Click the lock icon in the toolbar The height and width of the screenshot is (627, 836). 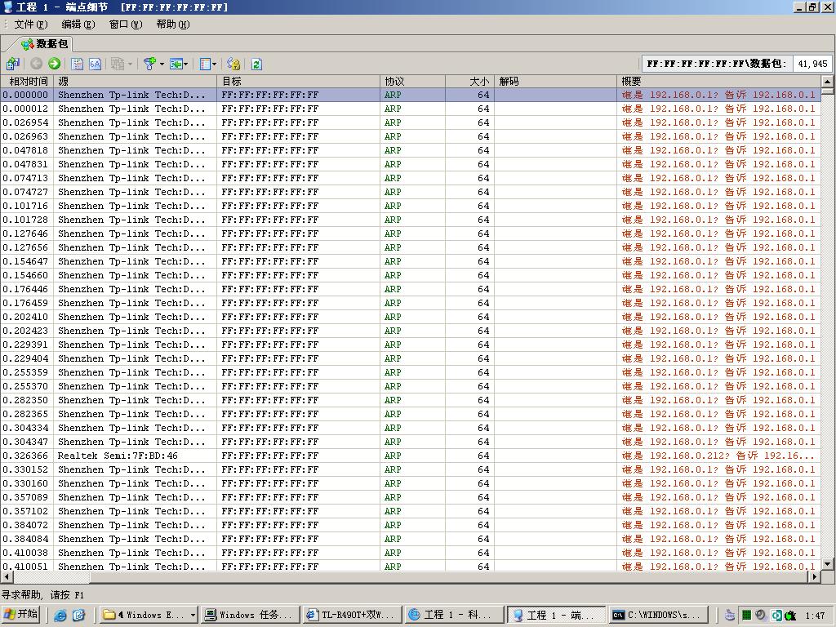click(233, 64)
